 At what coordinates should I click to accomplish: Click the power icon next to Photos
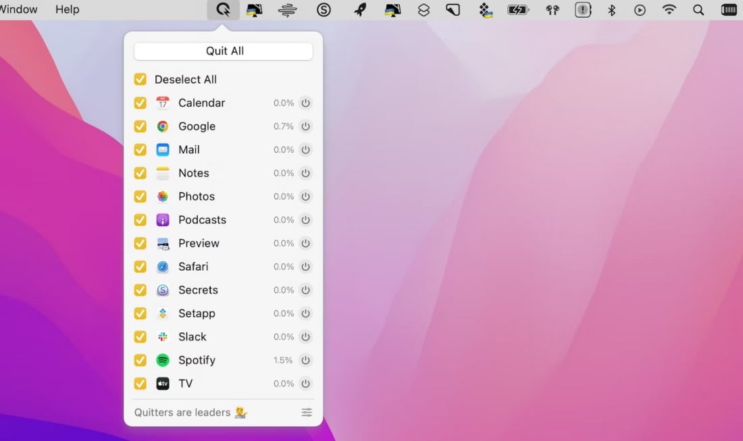click(x=305, y=196)
